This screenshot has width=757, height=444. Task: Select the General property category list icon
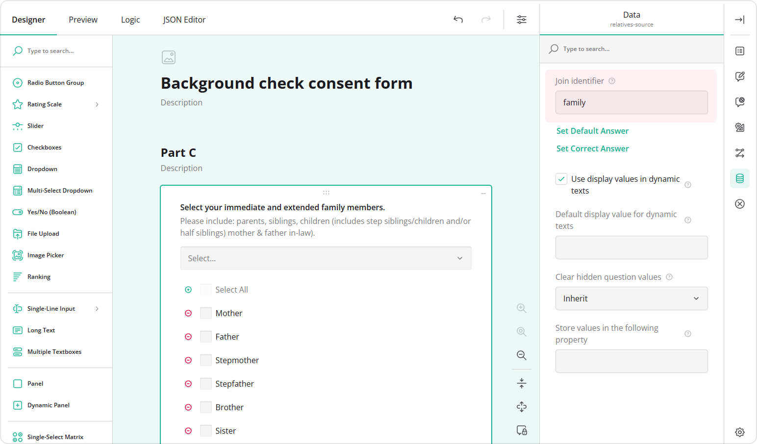[x=740, y=50]
